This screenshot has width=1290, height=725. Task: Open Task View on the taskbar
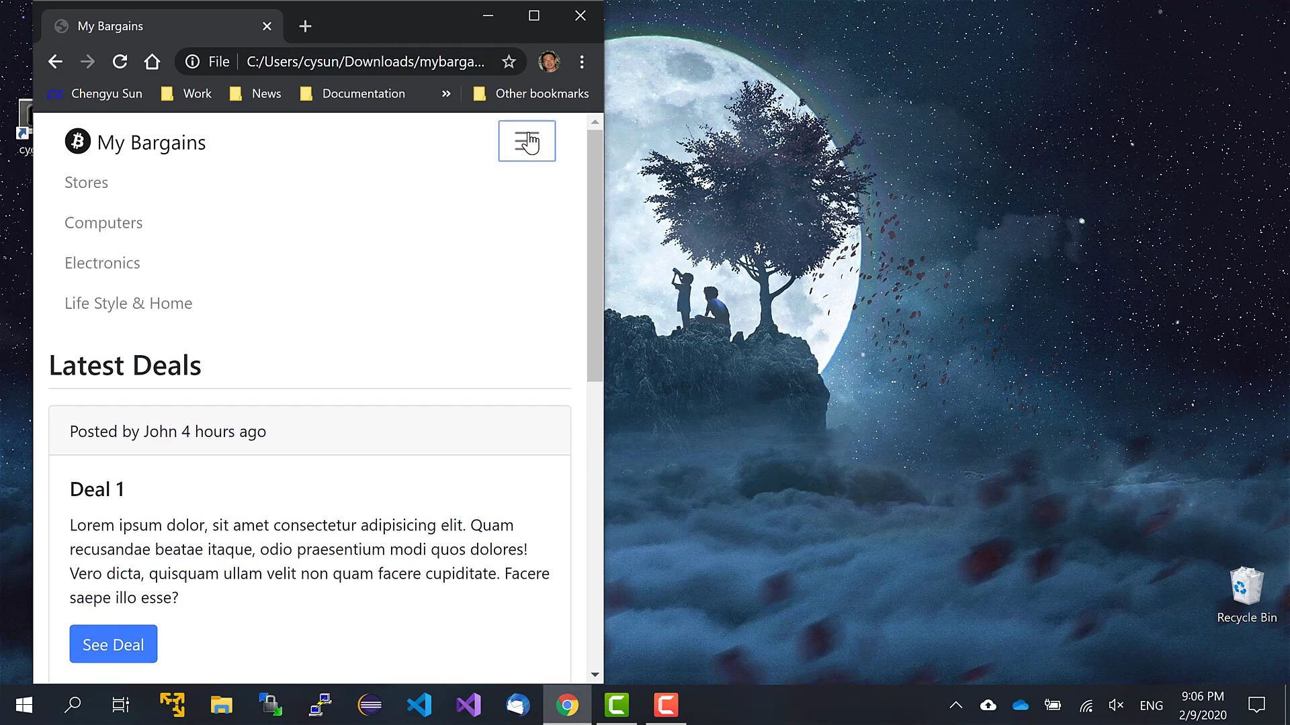point(121,705)
